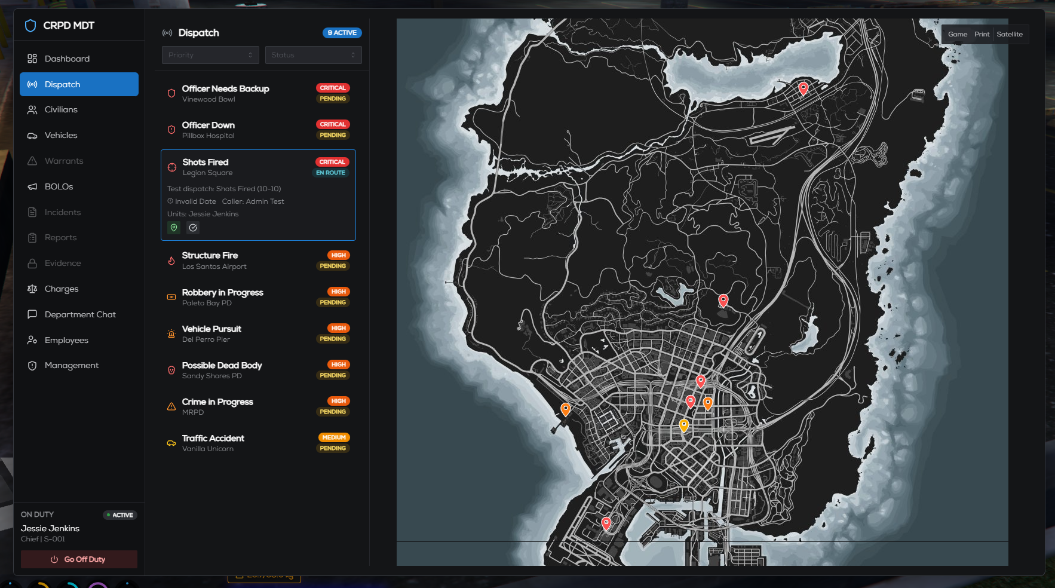Click the crosshair icon for Shots Fired
Image resolution: width=1055 pixels, height=588 pixels.
click(x=172, y=167)
